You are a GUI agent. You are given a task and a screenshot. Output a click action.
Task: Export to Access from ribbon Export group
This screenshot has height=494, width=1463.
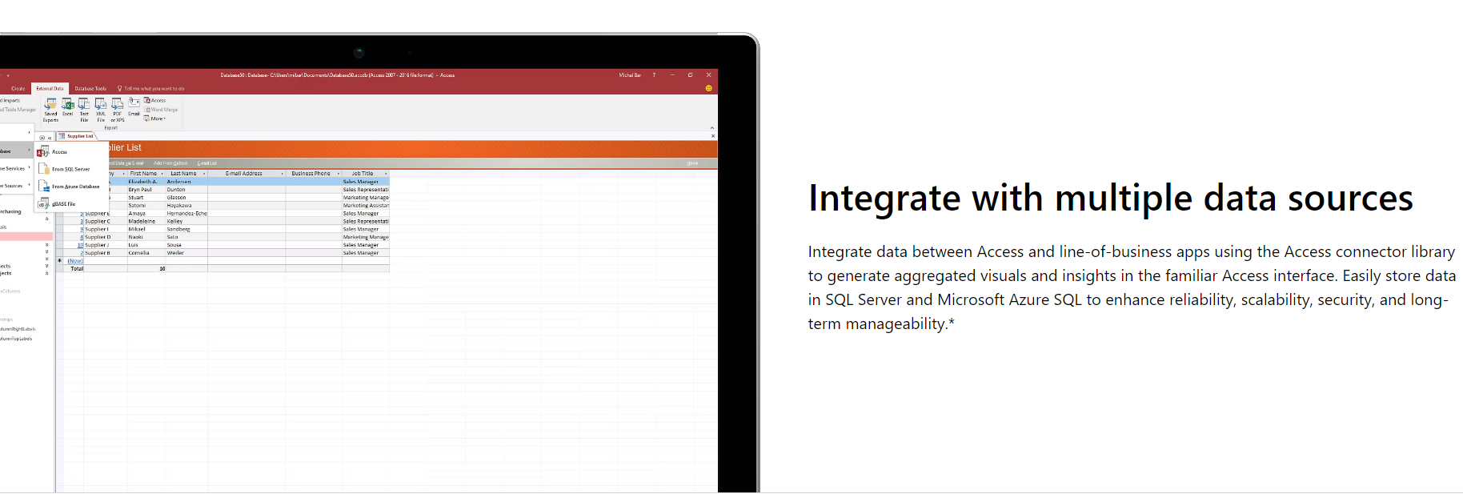coord(155,101)
